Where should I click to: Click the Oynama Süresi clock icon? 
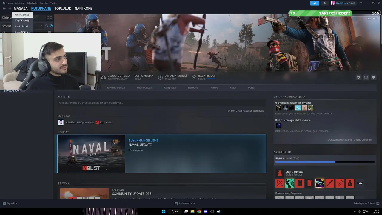pos(160,77)
